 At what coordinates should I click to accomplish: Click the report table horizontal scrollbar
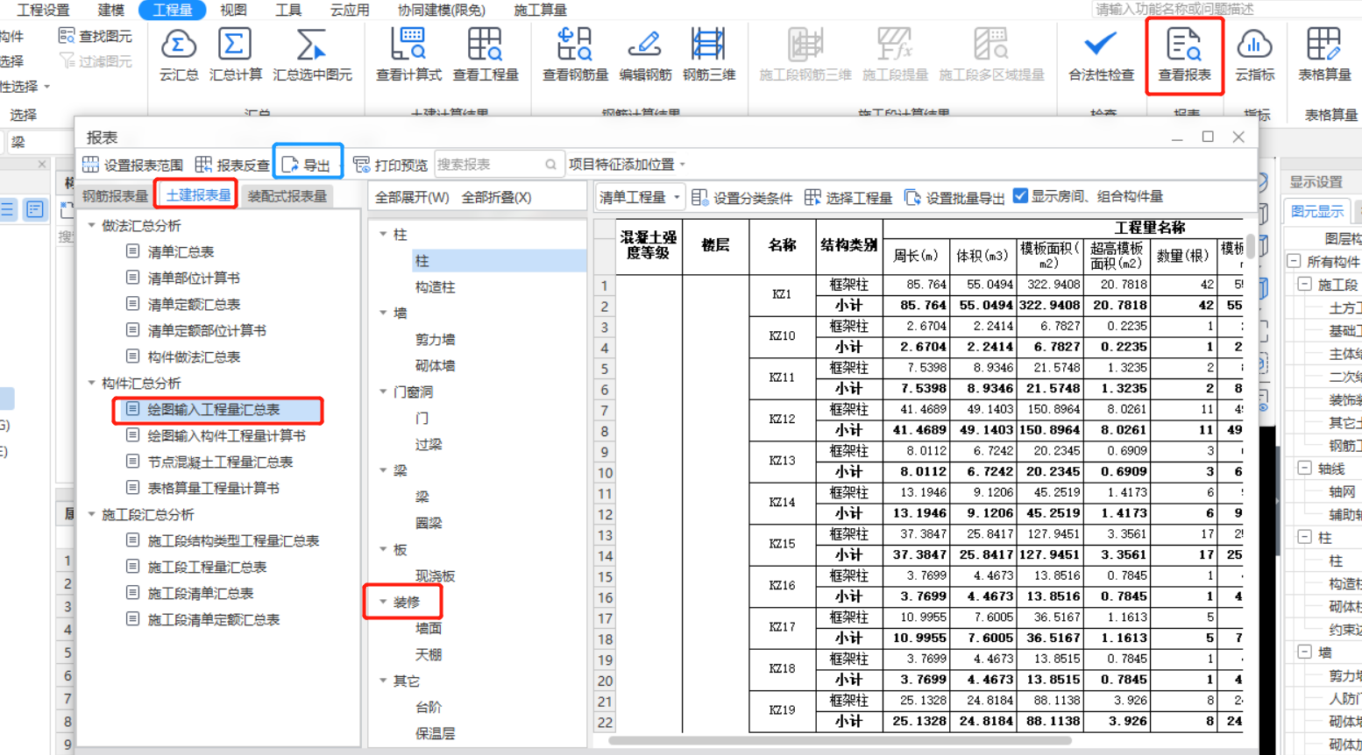840,741
